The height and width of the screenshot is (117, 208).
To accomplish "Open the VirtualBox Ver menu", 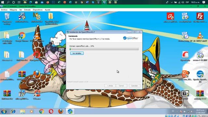I will click(20, 10).
